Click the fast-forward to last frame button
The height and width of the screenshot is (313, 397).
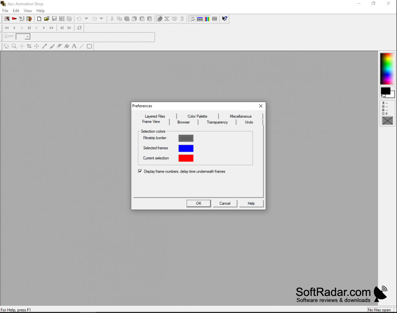point(51,28)
